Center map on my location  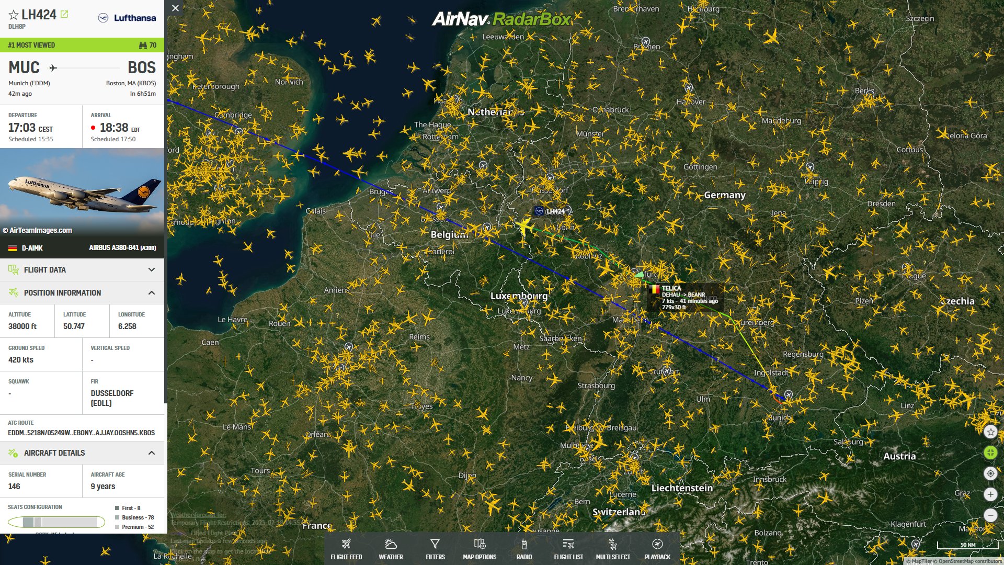[x=990, y=474]
